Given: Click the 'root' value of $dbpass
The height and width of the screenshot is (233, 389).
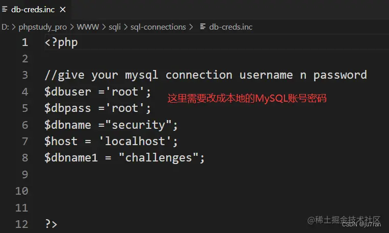Looking at the screenshot, I should coord(125,108).
